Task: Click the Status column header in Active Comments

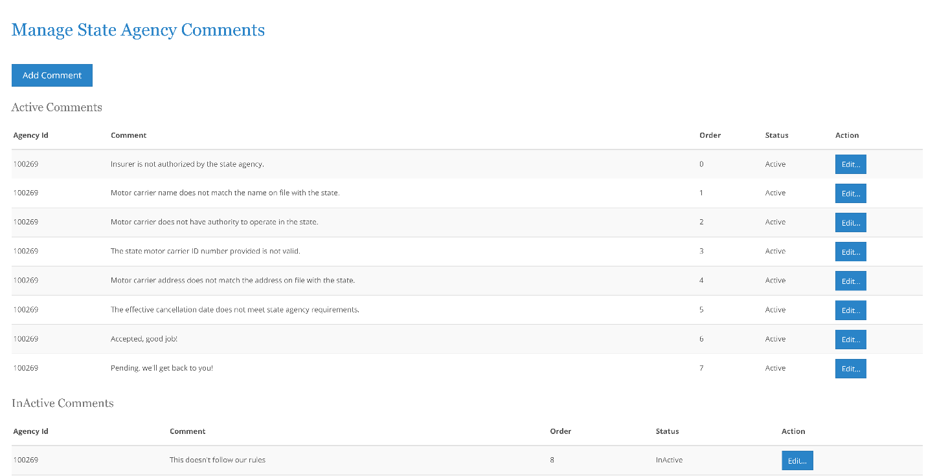Action: coord(776,135)
